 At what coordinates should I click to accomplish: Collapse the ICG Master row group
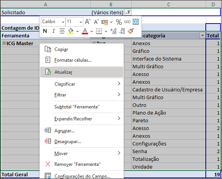4,43
